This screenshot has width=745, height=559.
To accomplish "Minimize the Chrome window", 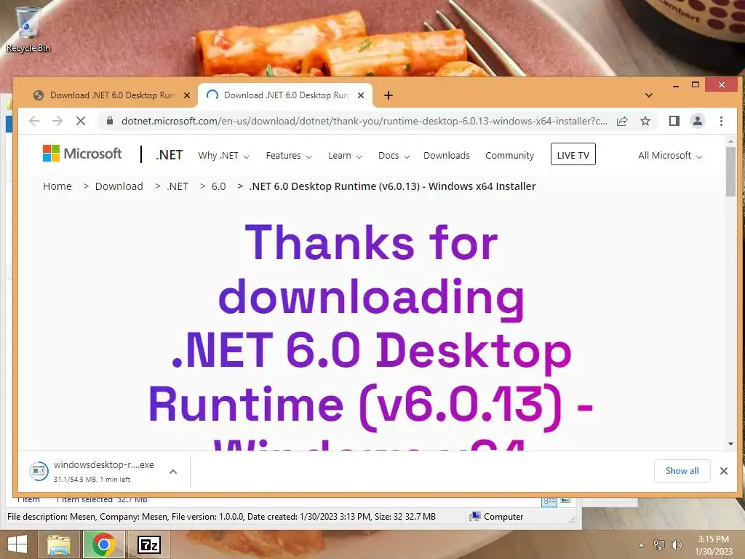I will coord(676,86).
